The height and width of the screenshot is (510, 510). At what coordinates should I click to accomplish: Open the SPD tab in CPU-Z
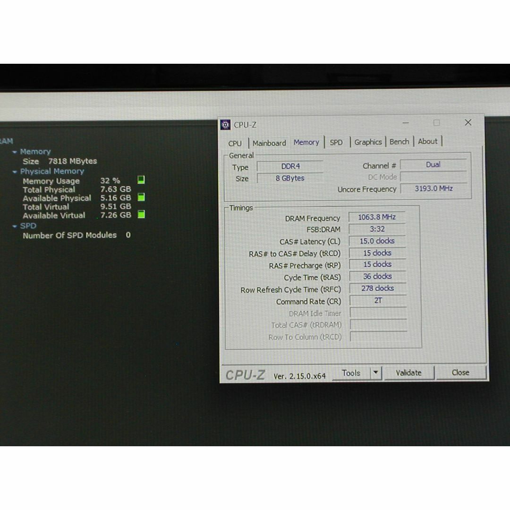click(336, 143)
